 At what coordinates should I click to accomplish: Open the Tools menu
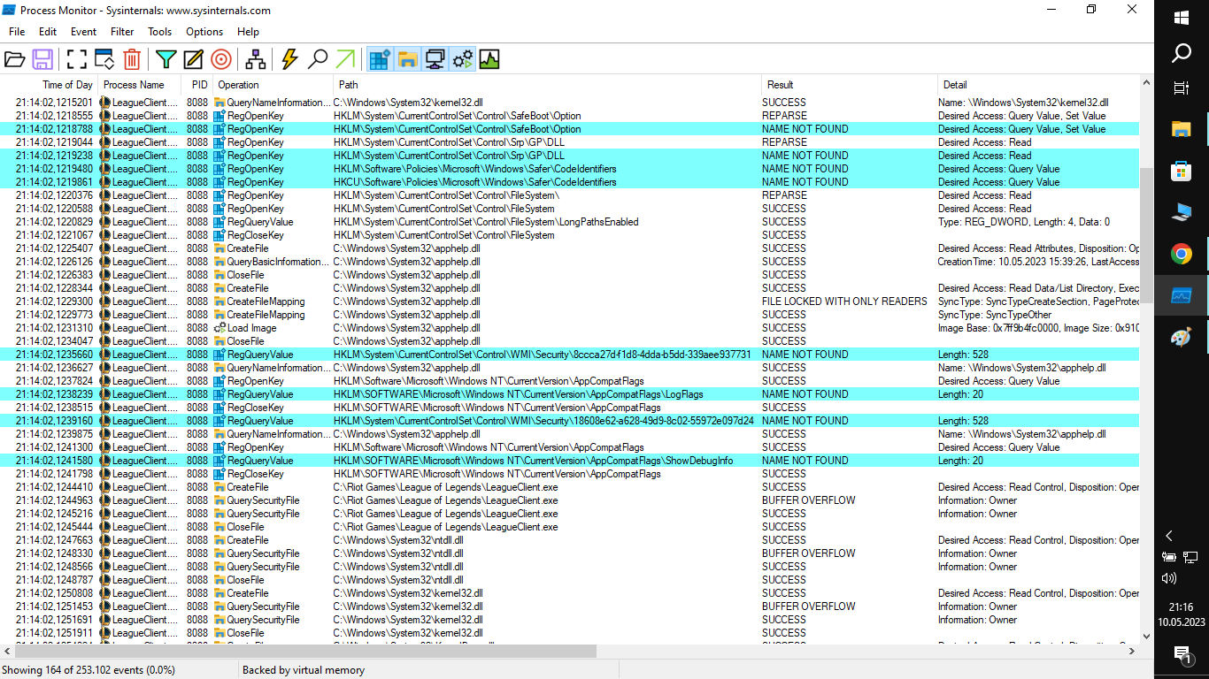(x=160, y=32)
